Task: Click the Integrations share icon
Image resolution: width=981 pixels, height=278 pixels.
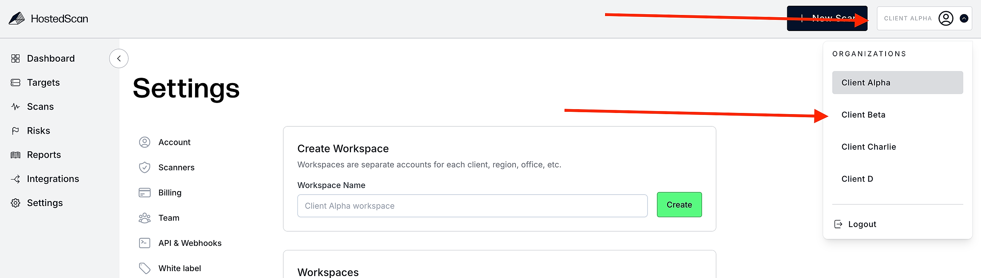Action: pyautogui.click(x=15, y=179)
